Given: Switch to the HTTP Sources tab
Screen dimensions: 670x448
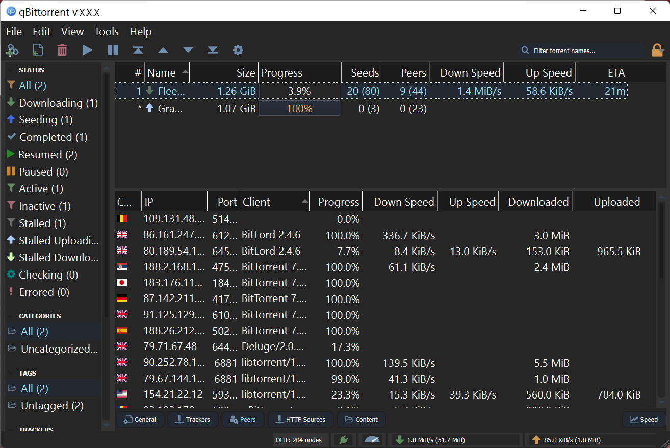Looking at the screenshot, I should tap(300, 419).
